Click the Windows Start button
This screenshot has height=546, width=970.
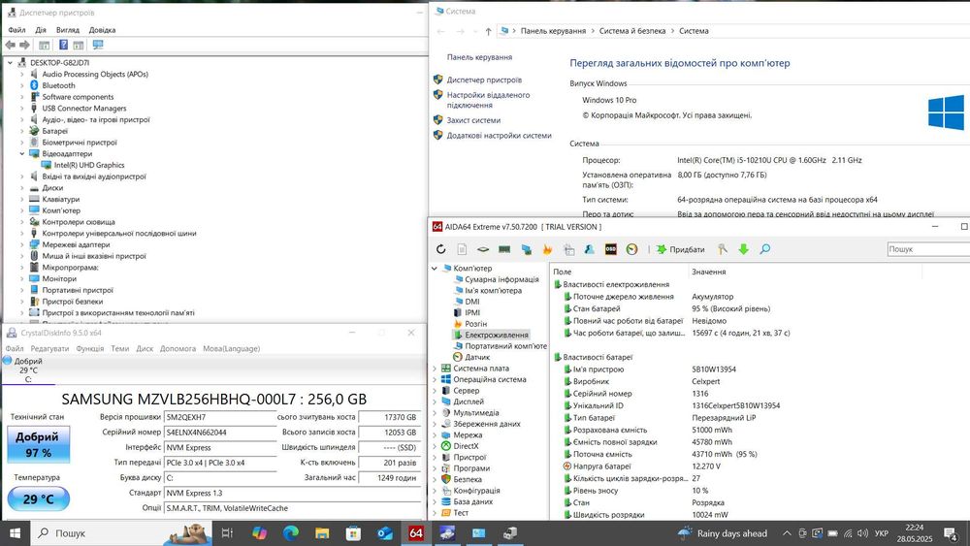15,533
